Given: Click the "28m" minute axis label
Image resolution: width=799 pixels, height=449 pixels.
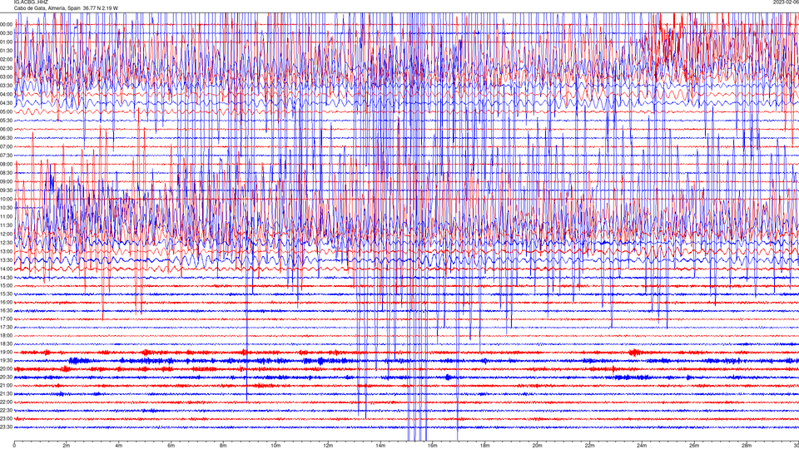Looking at the screenshot, I should (x=747, y=446).
